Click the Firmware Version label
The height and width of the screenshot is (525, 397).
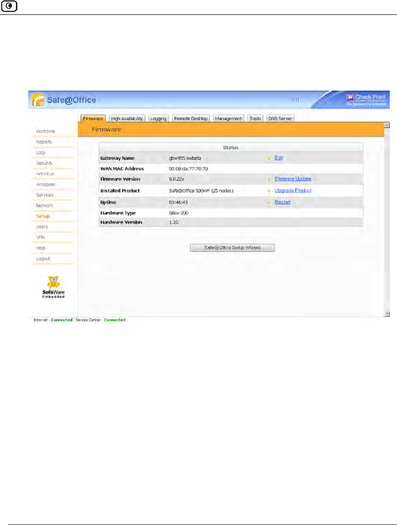(120, 179)
